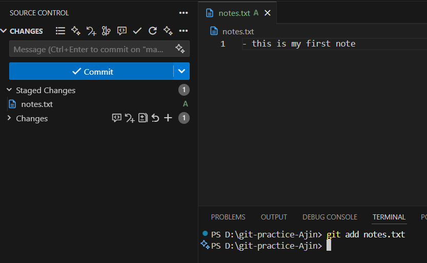This screenshot has width=427, height=263.
Task: Click sparkle icon inside commit message box
Action: tap(180, 49)
